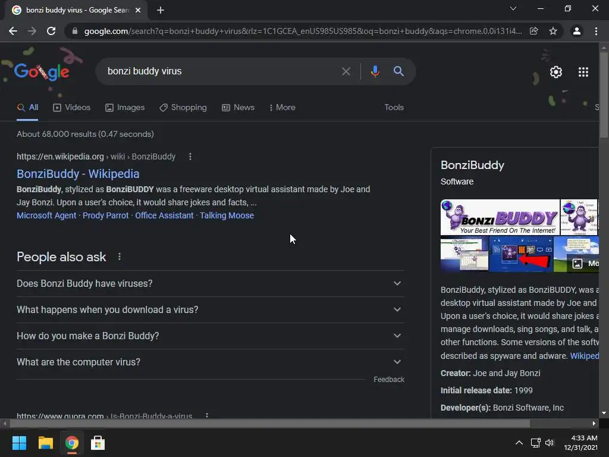Click the vertical page scrollbar
Viewport: 609px width, 457px height.
(604, 95)
